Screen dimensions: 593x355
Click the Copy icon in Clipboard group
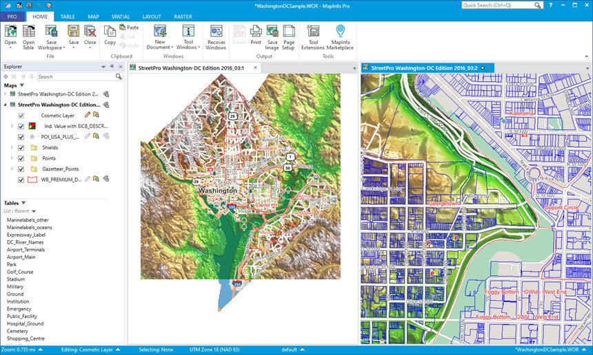110,32
